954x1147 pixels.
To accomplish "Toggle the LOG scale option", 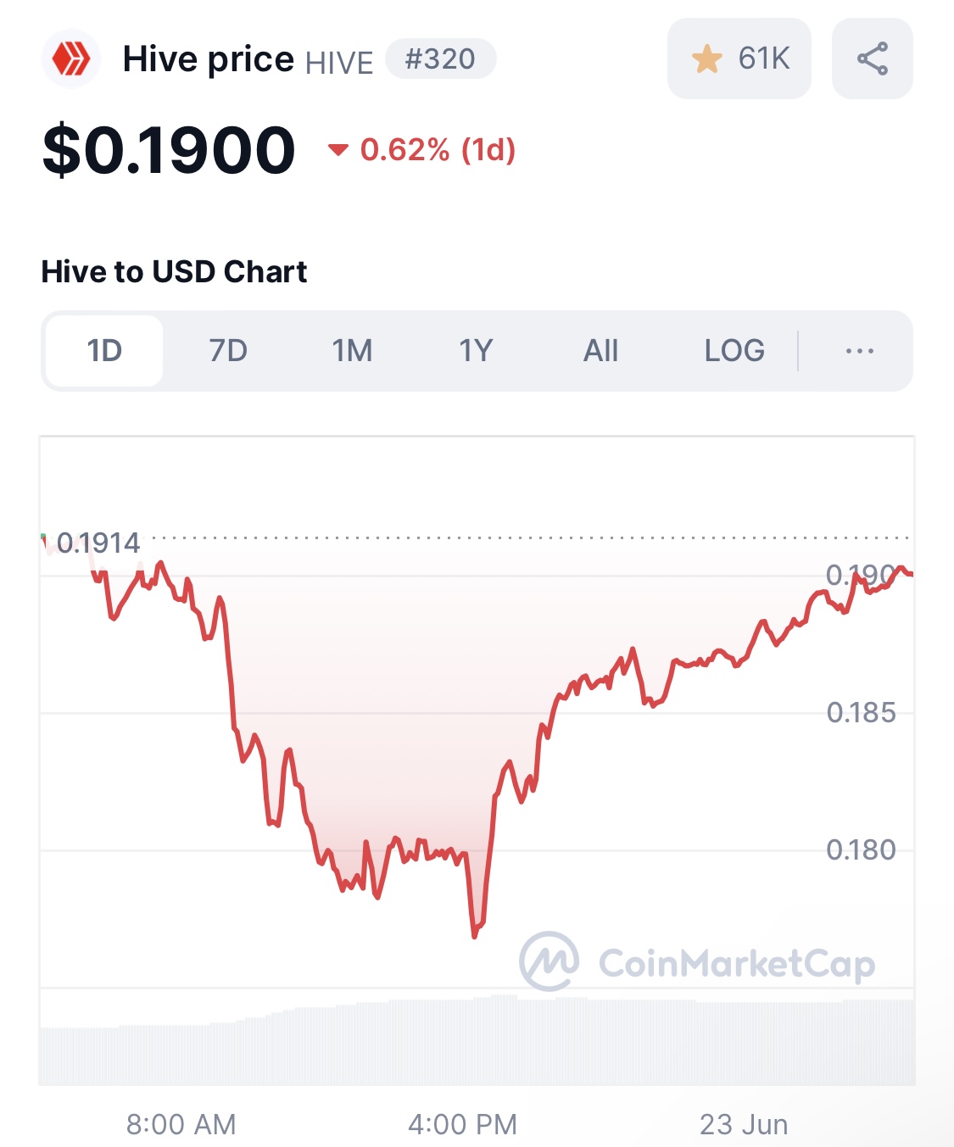I will coord(734,351).
